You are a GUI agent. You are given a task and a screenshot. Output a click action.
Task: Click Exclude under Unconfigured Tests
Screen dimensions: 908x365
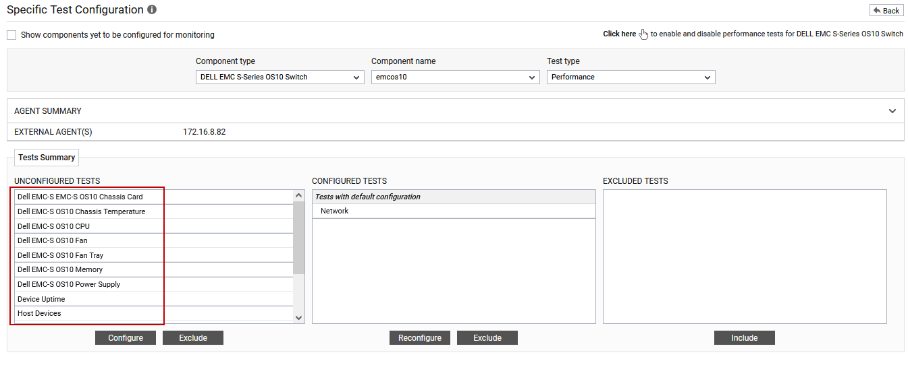point(193,338)
